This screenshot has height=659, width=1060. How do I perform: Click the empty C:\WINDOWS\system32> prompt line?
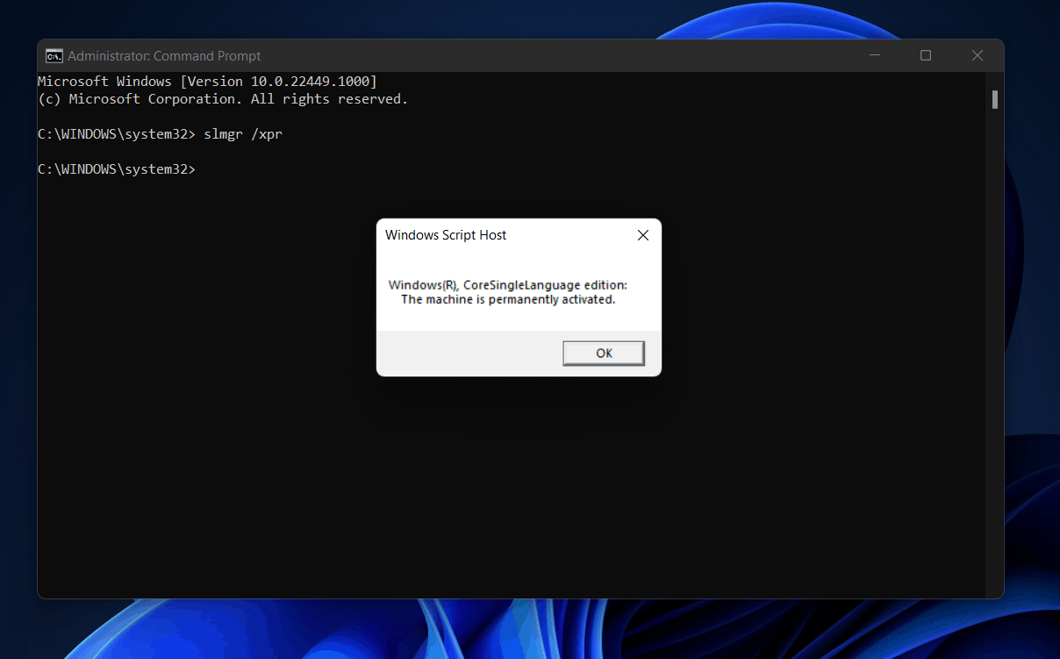117,169
